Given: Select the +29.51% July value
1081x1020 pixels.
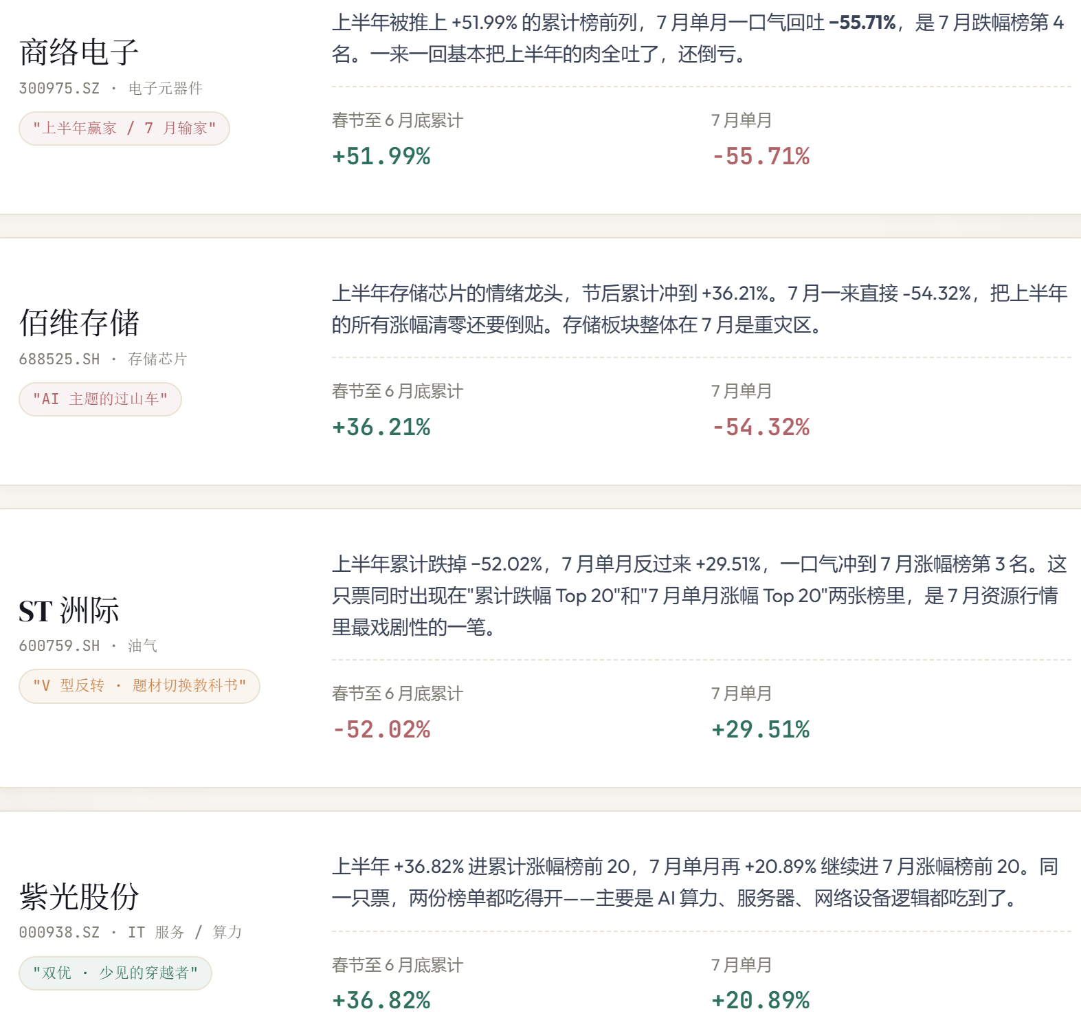Looking at the screenshot, I should 761,729.
